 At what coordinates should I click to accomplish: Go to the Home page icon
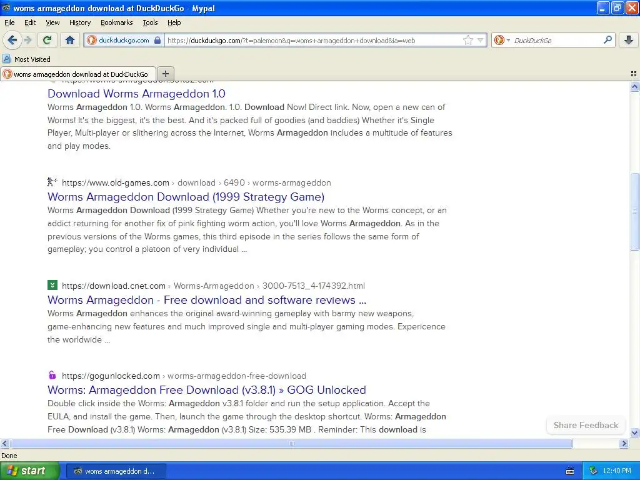point(70,40)
